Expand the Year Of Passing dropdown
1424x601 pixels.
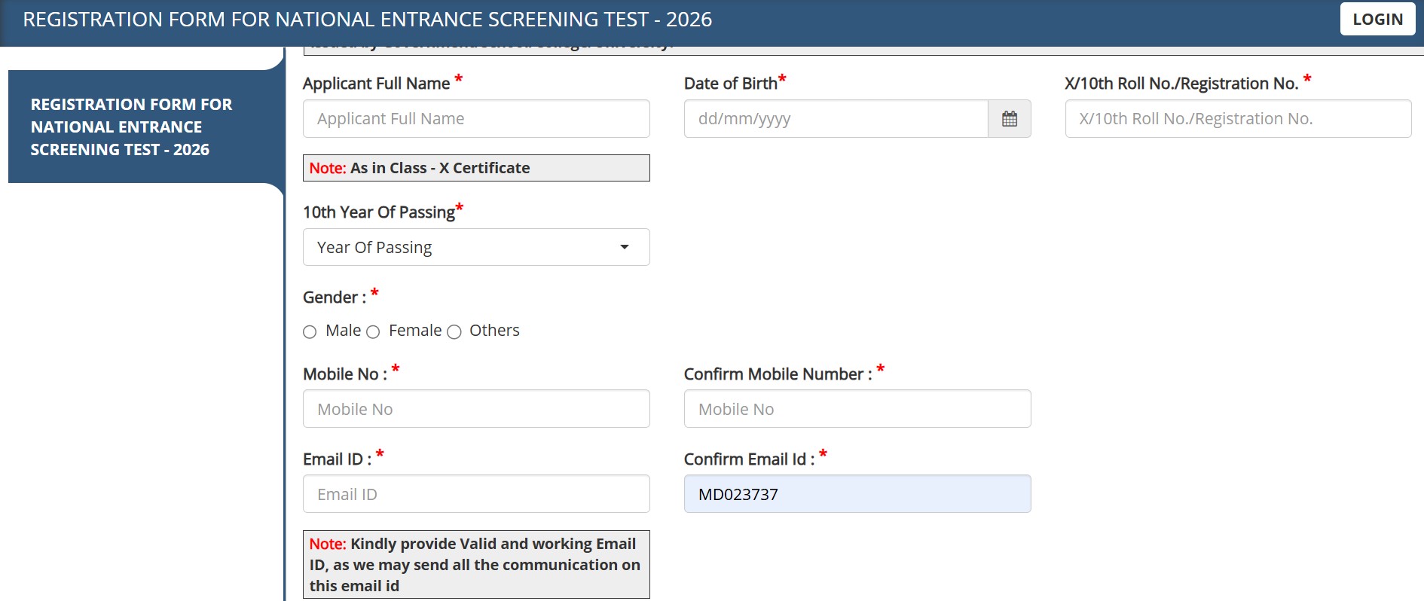(475, 248)
